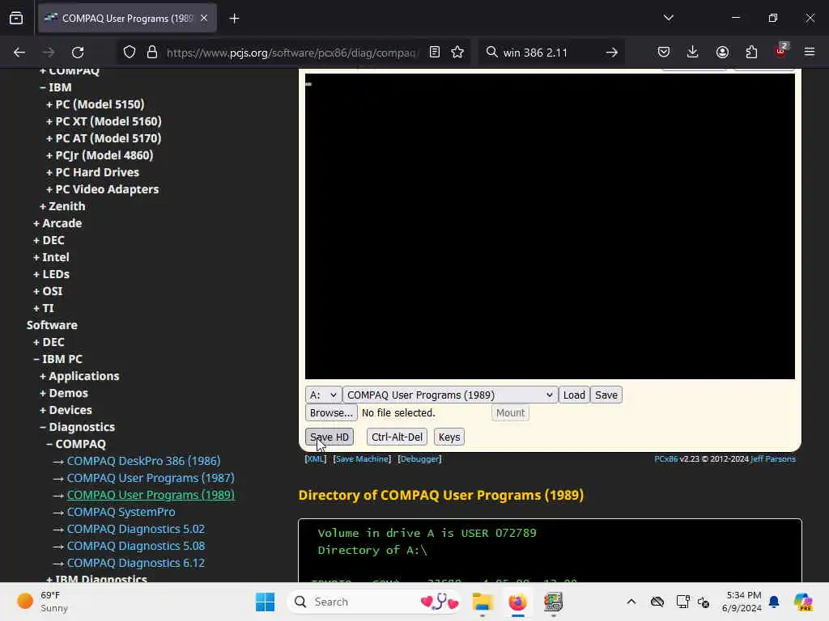
Task: Click the Firefox taskbar icon
Action: point(517,602)
